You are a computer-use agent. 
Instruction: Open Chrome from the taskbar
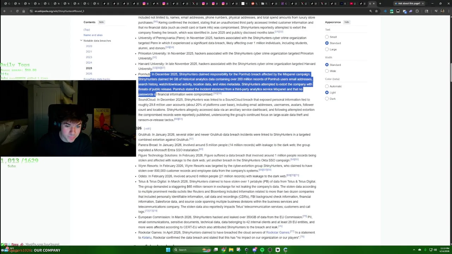pos(224,250)
